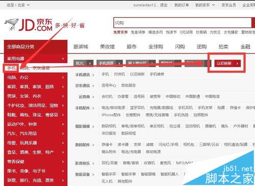
Task: Click 耳机/耳麦 link
Action: (x=110, y=163)
